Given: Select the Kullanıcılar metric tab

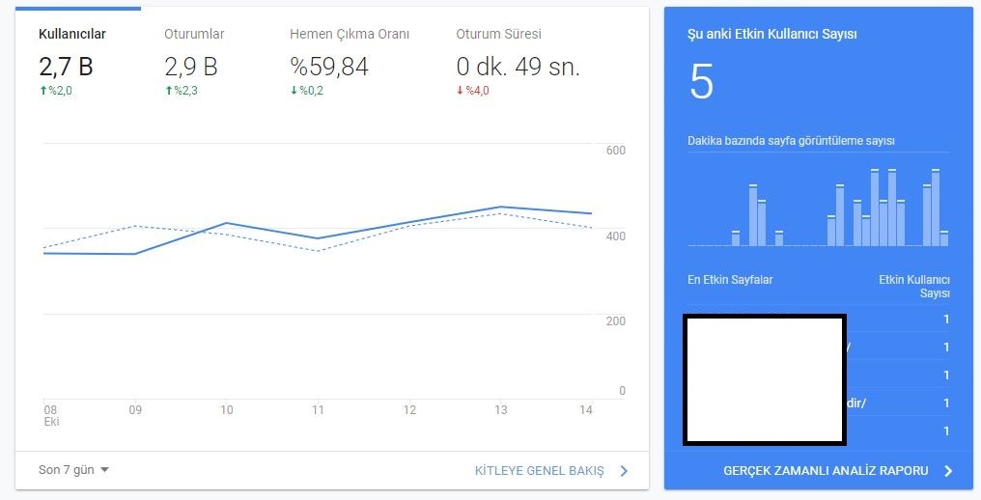Looking at the screenshot, I should (72, 64).
